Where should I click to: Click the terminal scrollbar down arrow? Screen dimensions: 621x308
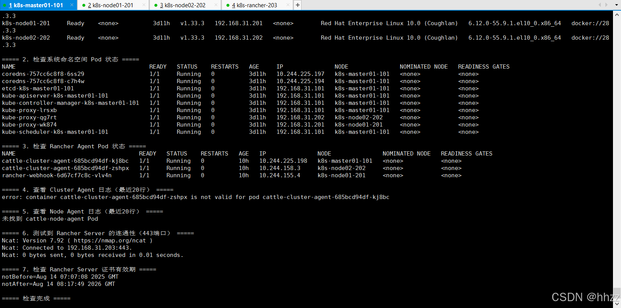pyautogui.click(x=617, y=304)
